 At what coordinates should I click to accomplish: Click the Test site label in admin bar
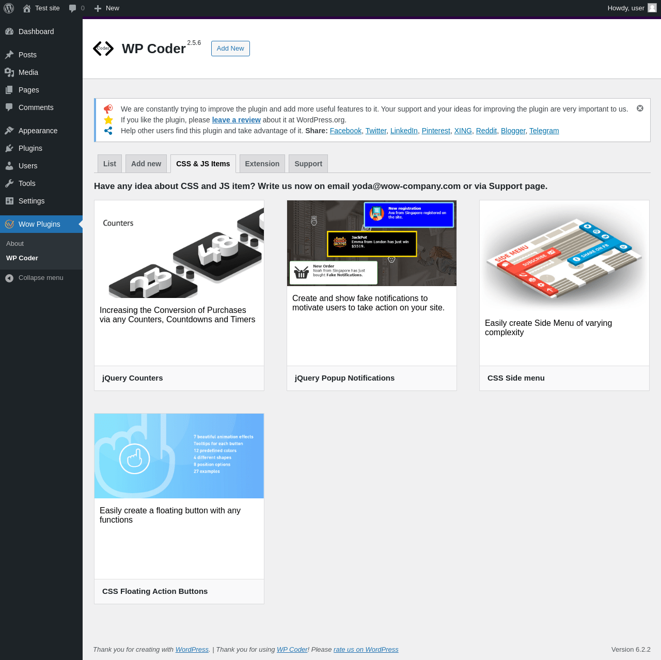click(x=48, y=8)
